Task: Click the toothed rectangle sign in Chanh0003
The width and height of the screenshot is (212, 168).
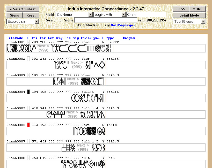Action: pyautogui.click(x=101, y=81)
